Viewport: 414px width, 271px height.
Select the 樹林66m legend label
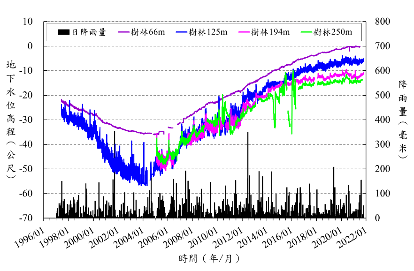tap(148, 32)
